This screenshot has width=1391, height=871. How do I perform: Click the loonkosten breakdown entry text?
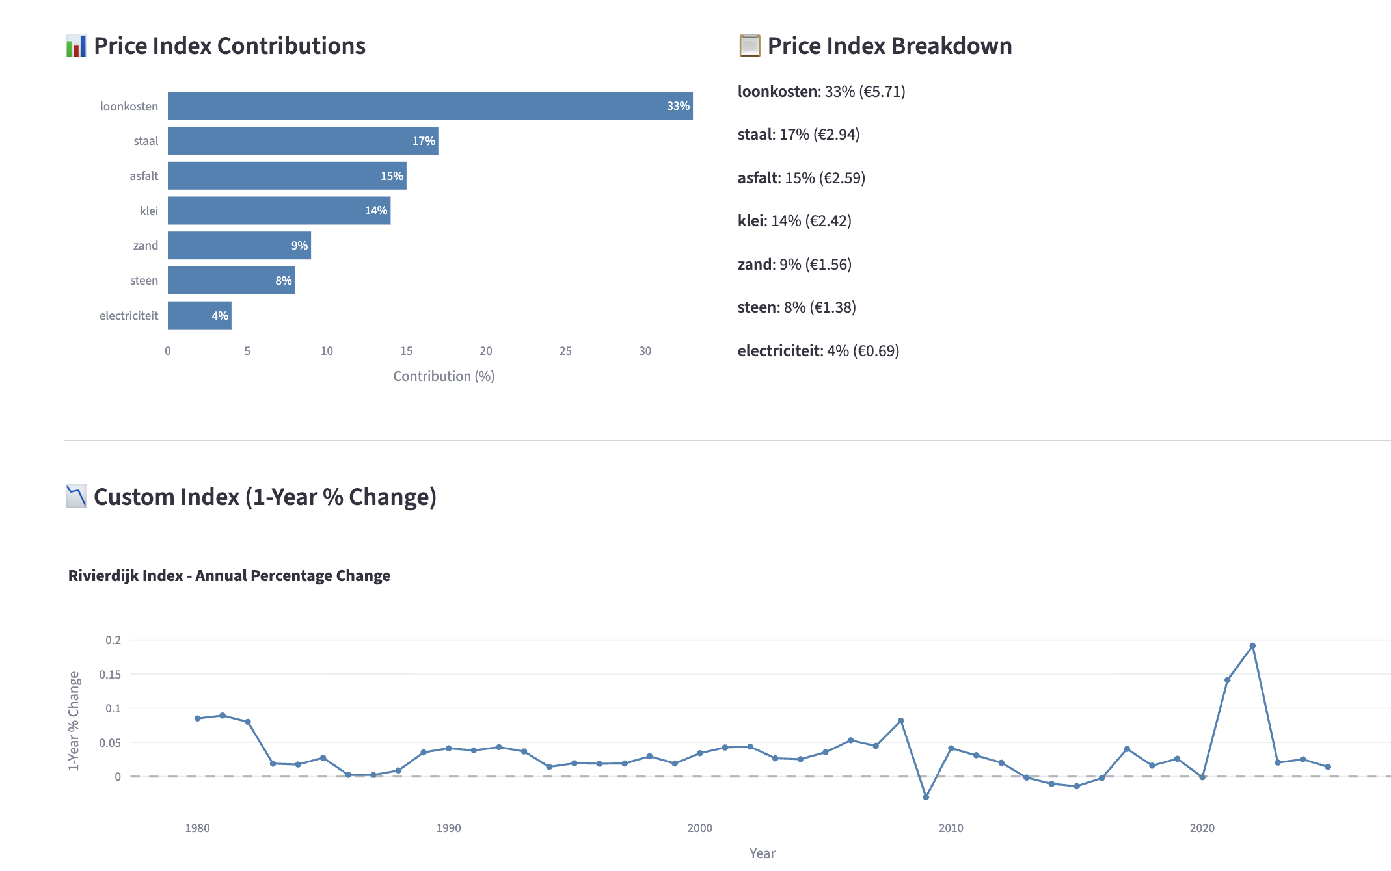click(821, 92)
